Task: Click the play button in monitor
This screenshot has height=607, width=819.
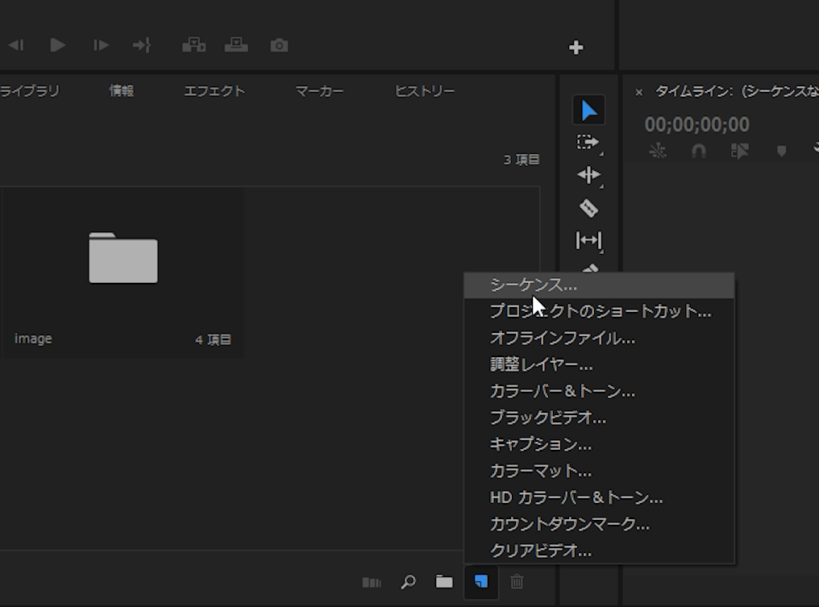Action: click(x=57, y=45)
